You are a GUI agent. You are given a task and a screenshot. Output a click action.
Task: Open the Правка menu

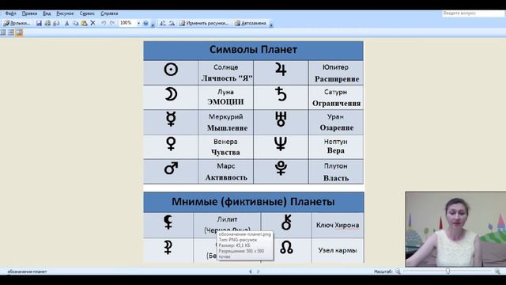[29, 13]
